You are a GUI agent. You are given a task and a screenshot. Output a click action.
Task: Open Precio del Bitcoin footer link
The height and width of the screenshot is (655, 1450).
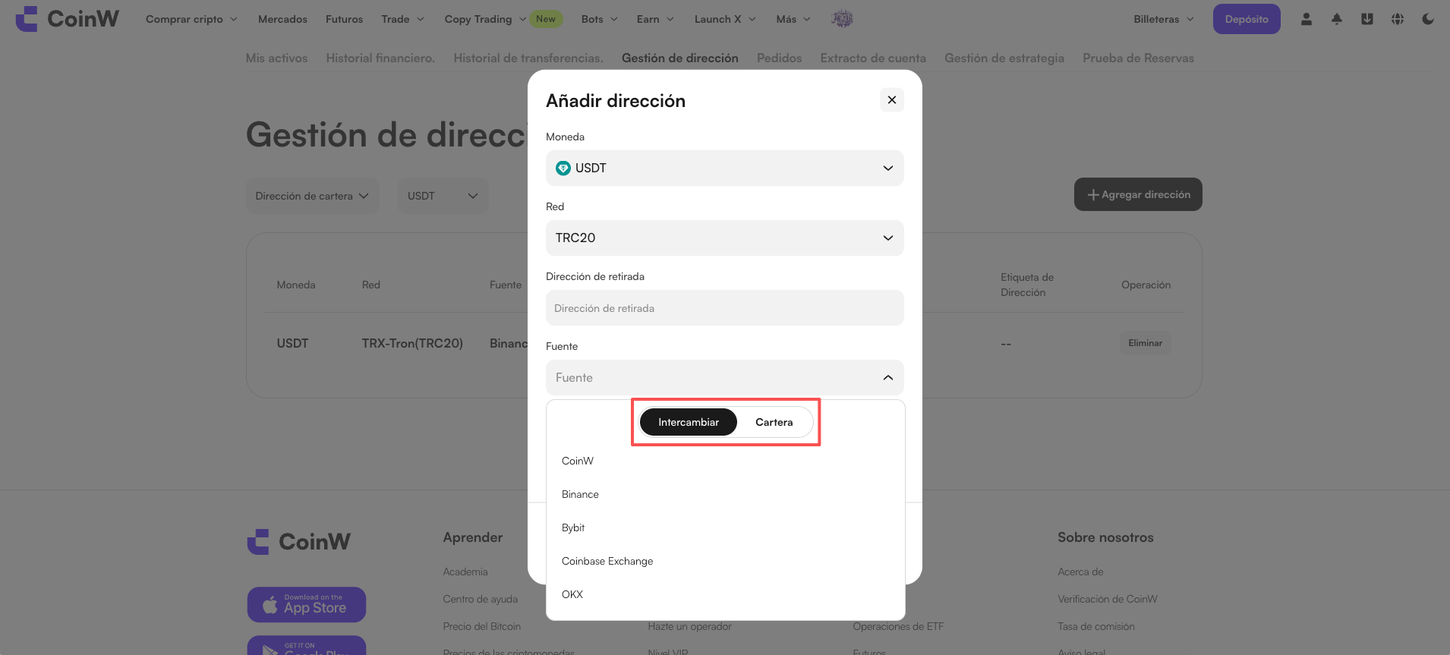point(482,626)
